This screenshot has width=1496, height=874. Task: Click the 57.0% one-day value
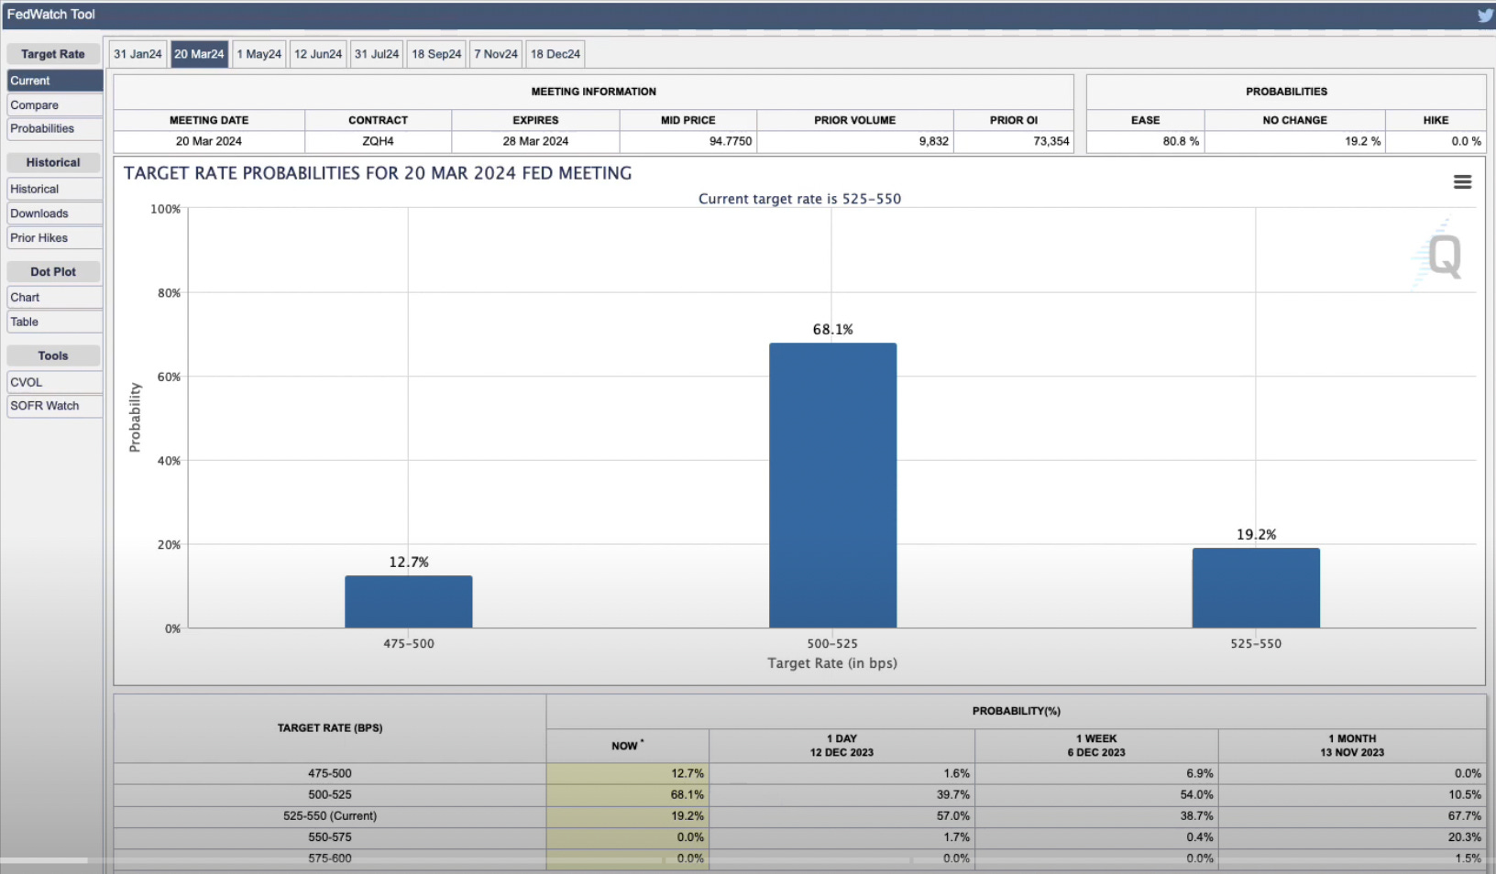pyautogui.click(x=953, y=816)
